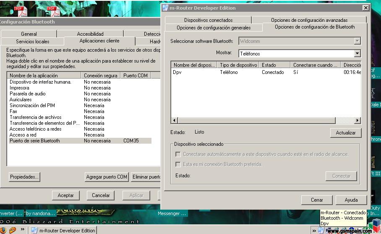This screenshot has height=234, width=381.
Task: Click the Messenger desktop shortcut label
Action: pos(172,213)
